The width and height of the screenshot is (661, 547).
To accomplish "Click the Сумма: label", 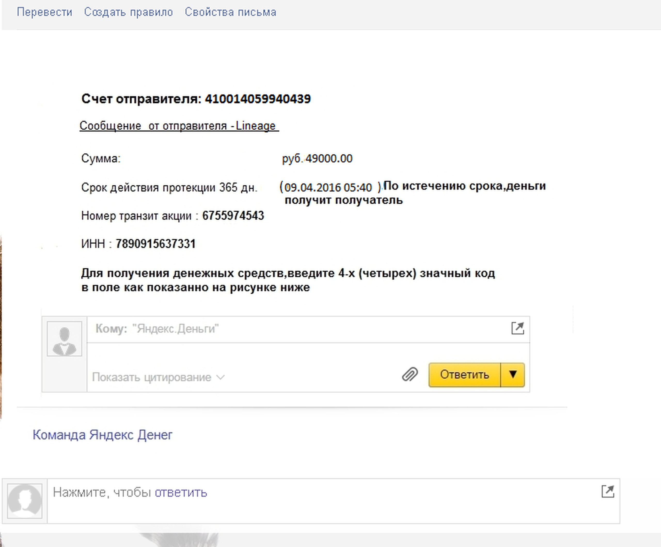I will click(x=101, y=158).
